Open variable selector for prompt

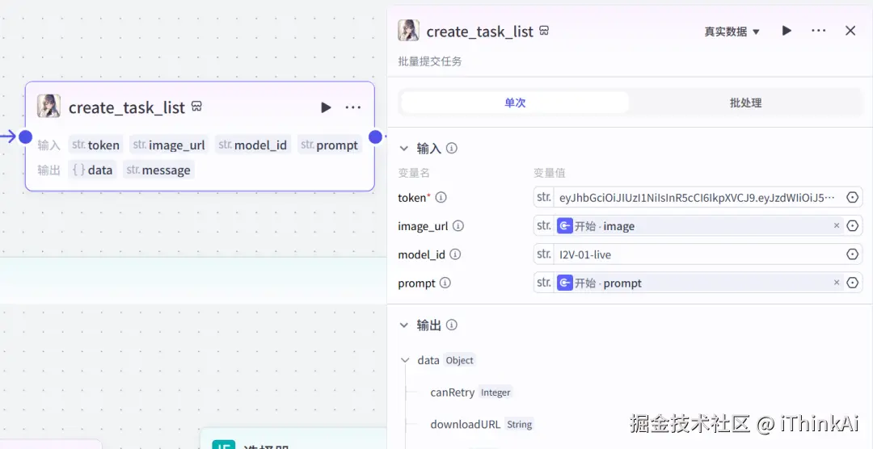click(853, 283)
